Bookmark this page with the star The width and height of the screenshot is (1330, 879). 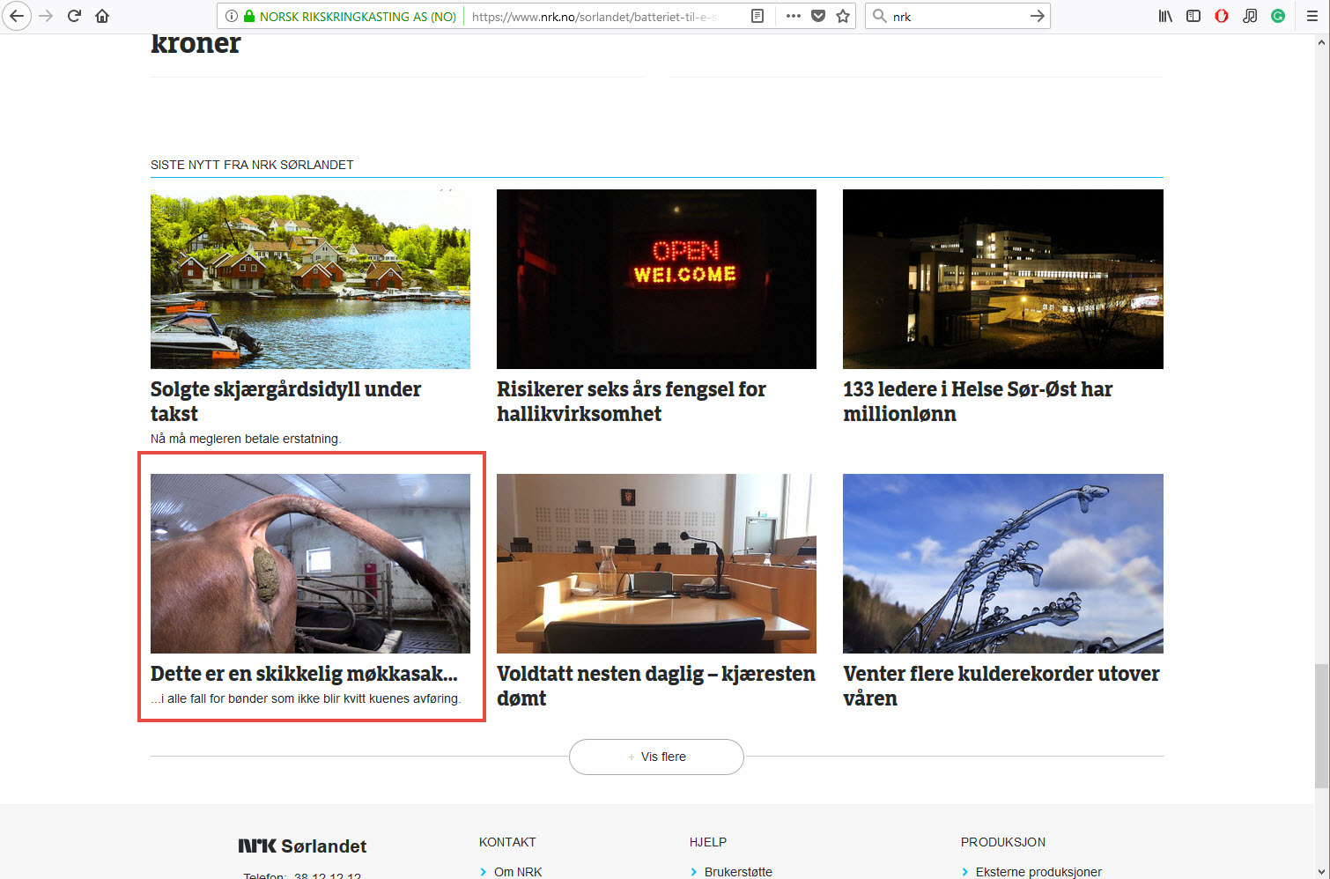(843, 16)
